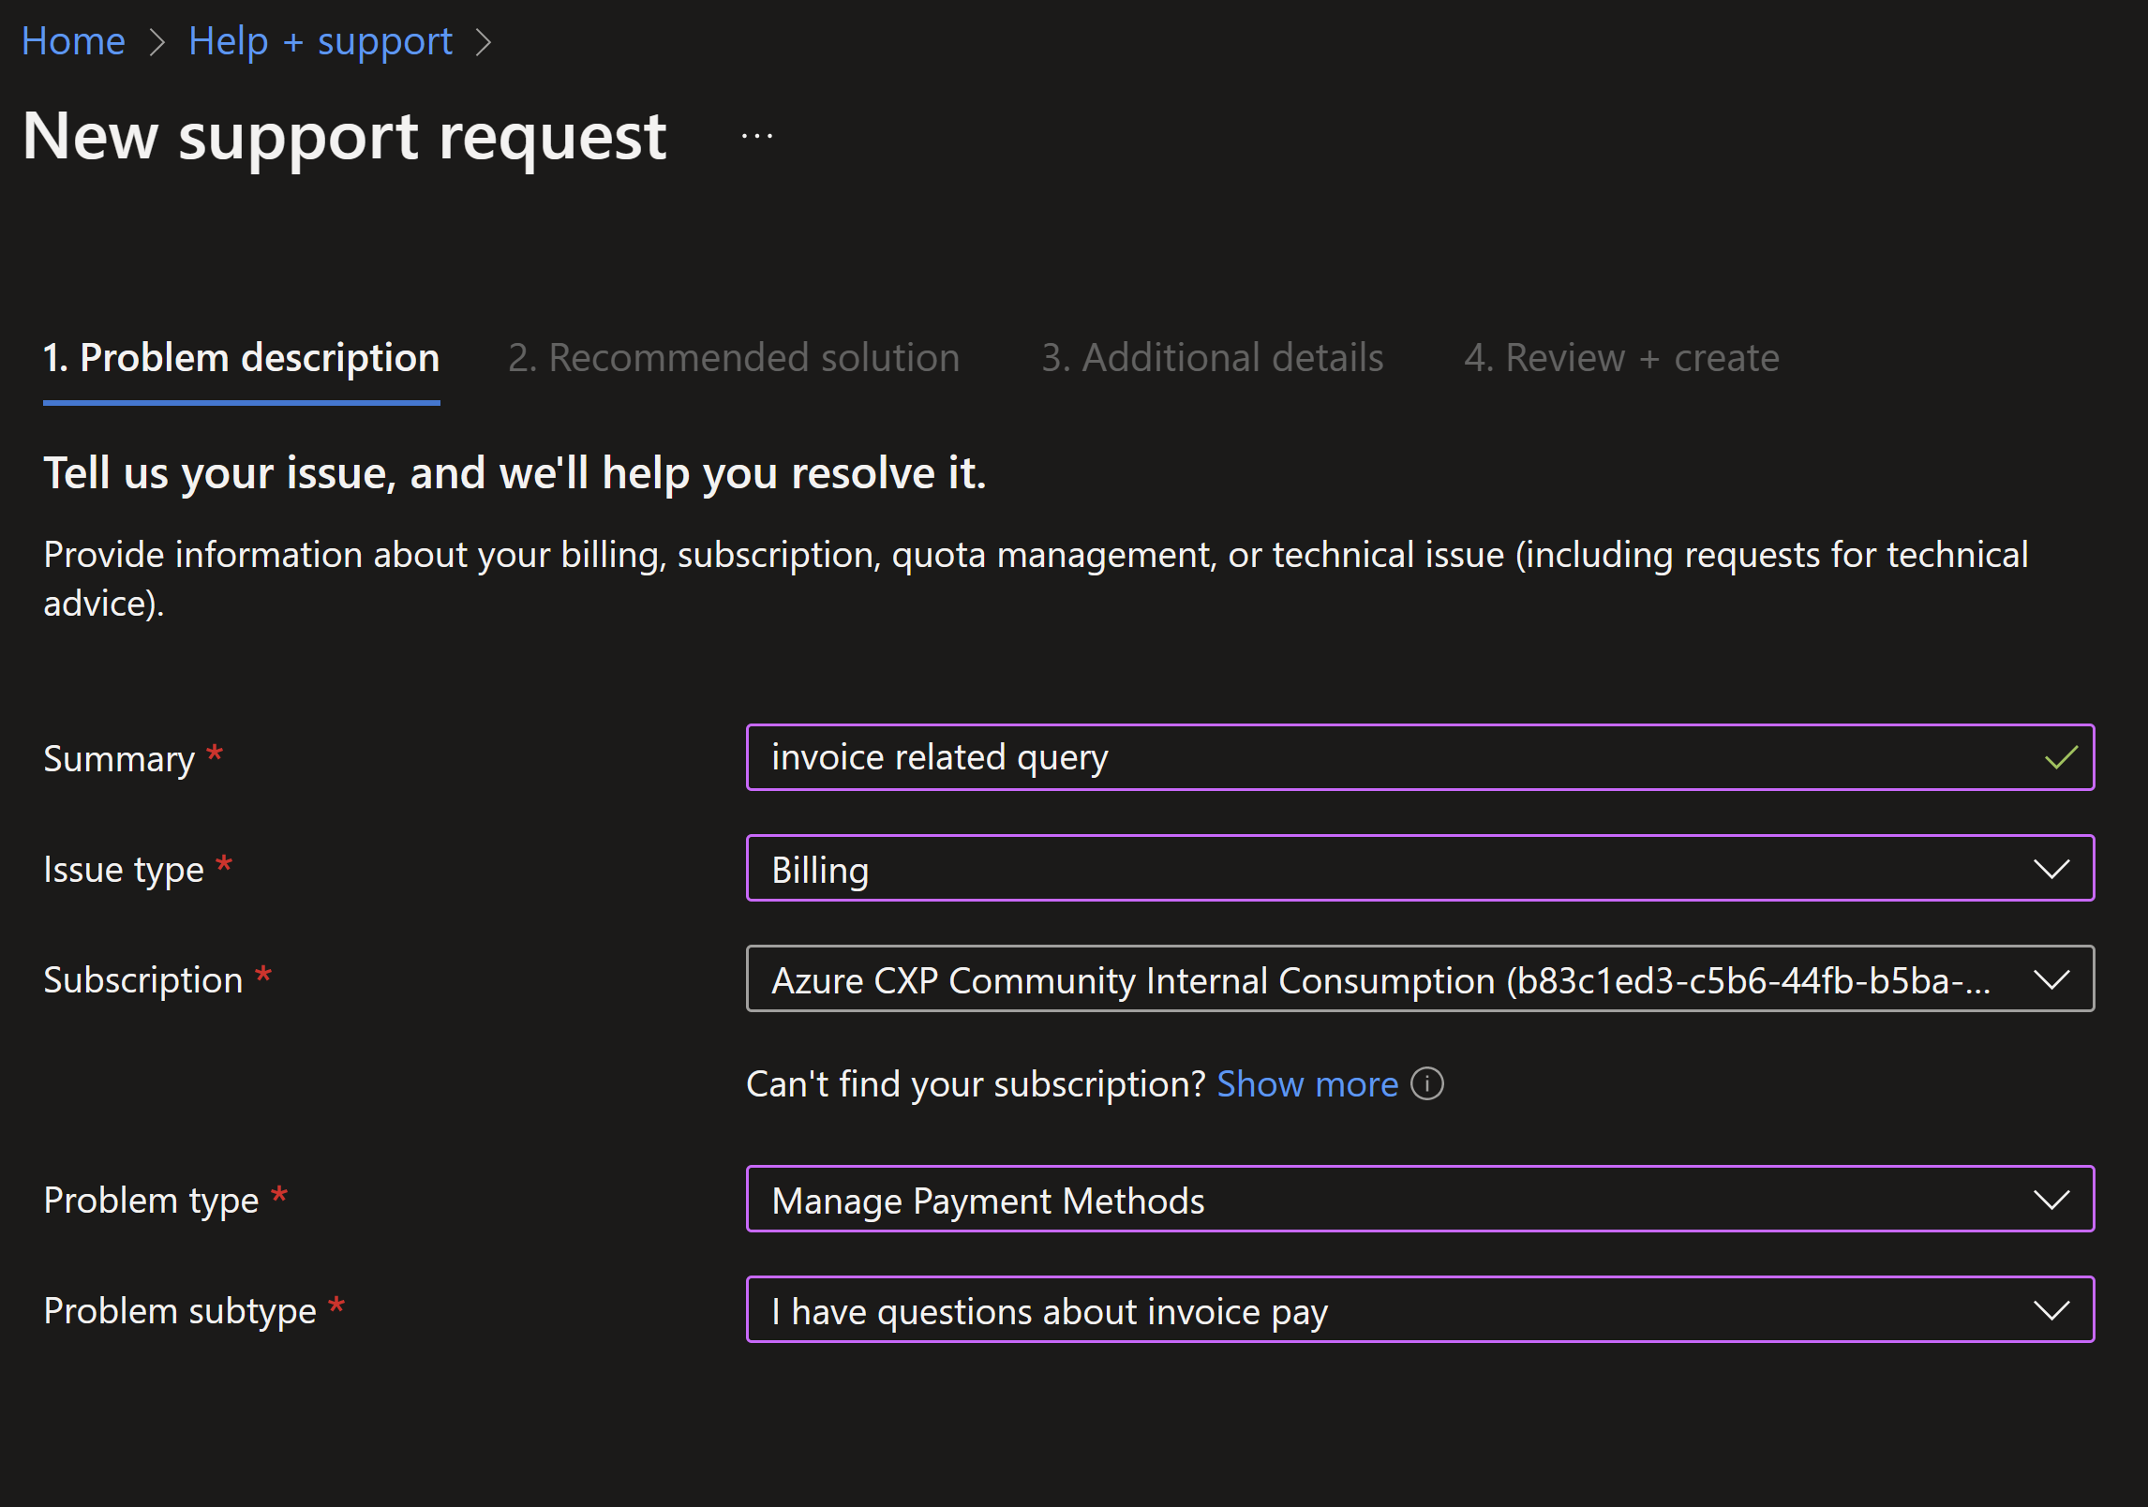This screenshot has width=2148, height=1507.
Task: Open the Subscription dropdown
Action: click(1406, 978)
